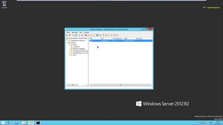Select the Users container
223x125 pixels.
click(x=74, y=55)
